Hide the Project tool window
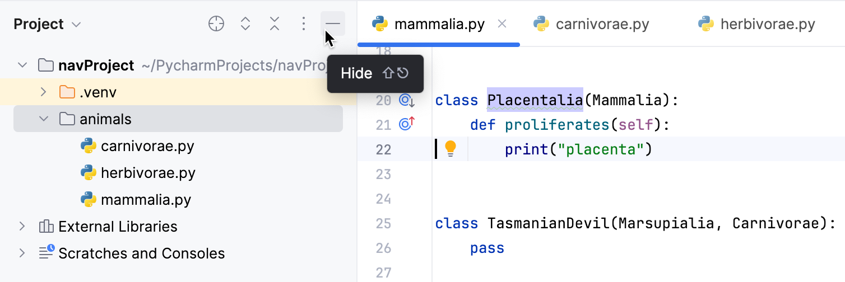This screenshot has height=282, width=845. [333, 23]
